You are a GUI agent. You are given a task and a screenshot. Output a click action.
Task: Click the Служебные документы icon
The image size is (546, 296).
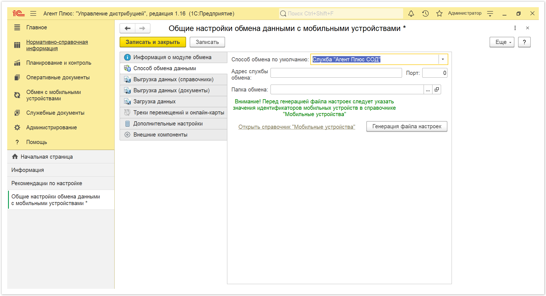17,113
